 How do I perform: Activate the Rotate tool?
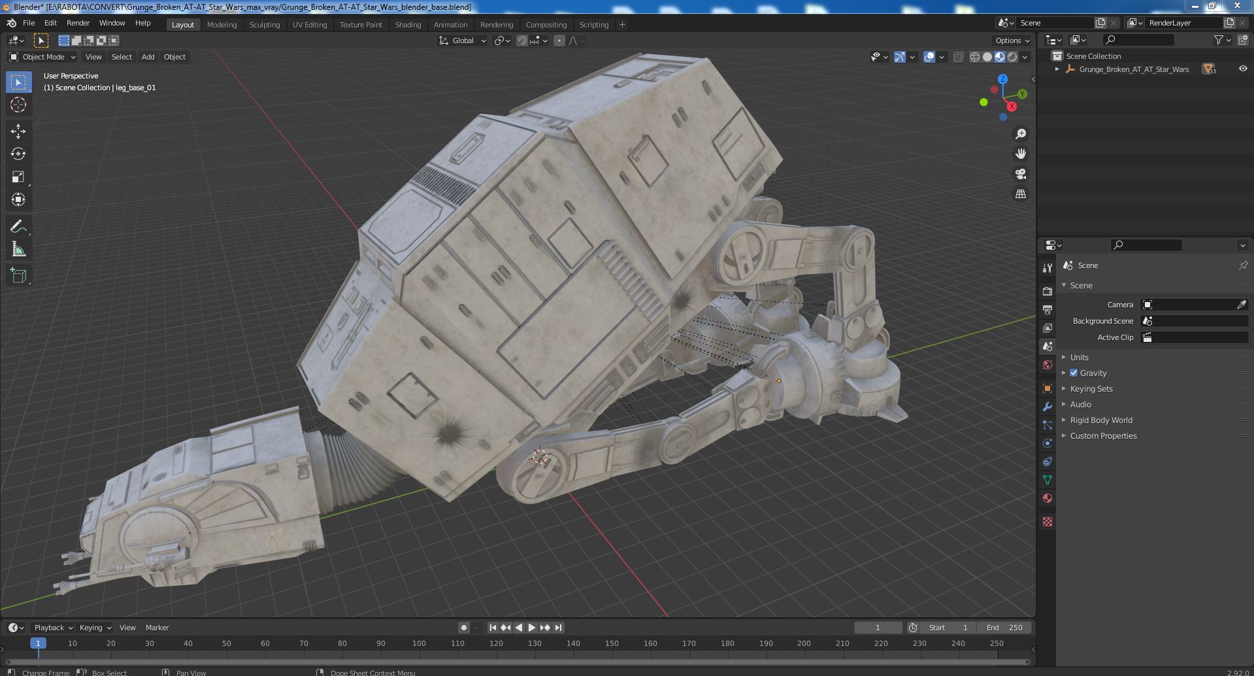[18, 154]
